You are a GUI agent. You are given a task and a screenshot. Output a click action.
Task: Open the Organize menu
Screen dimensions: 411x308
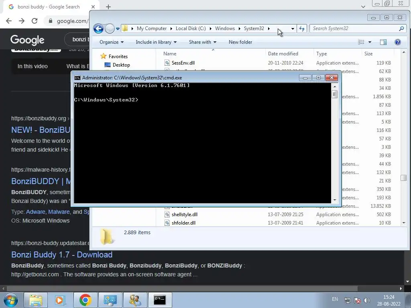(x=112, y=42)
